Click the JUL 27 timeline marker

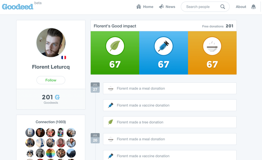click(95, 87)
